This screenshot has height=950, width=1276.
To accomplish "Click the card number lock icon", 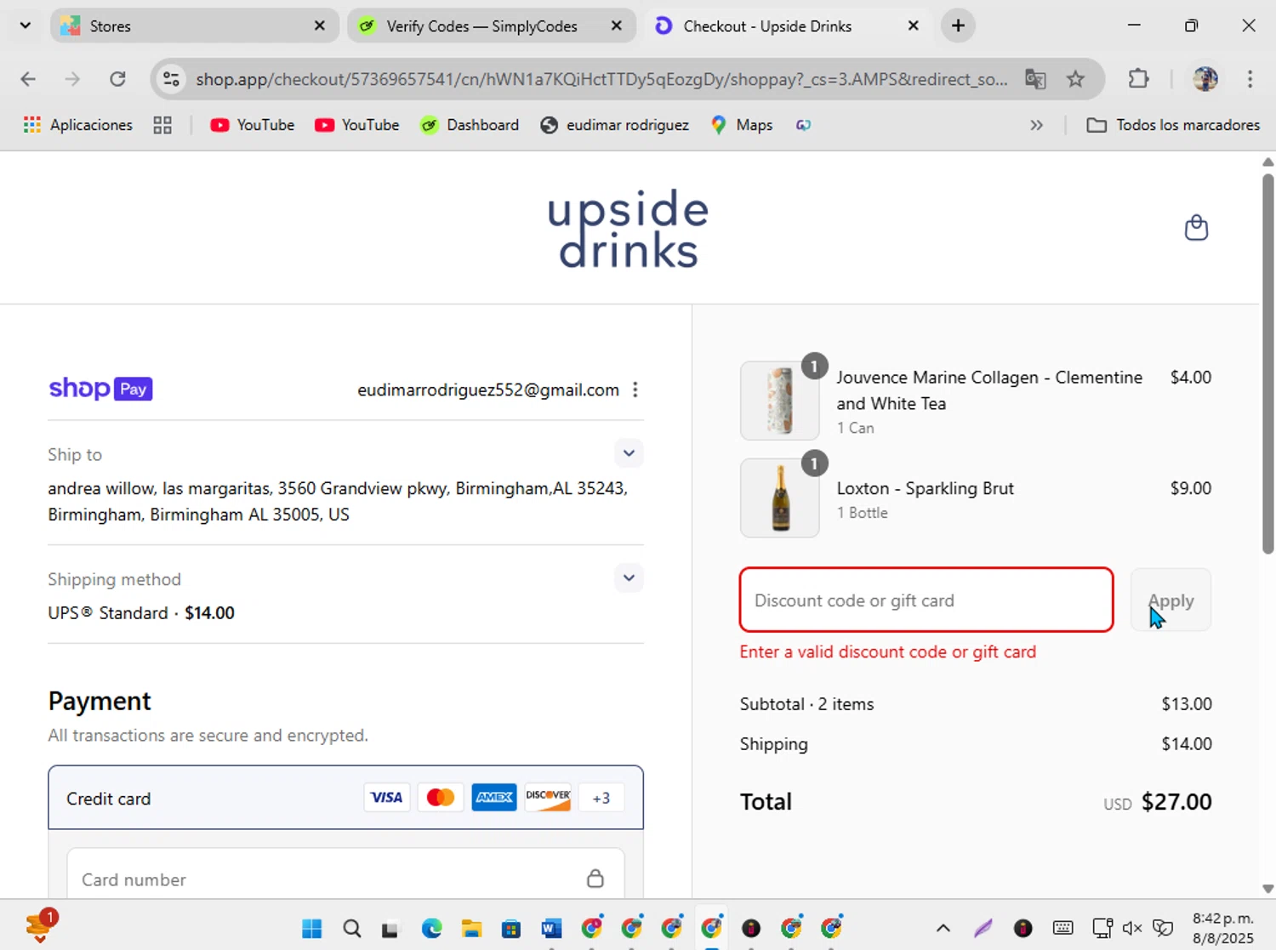I will [595, 879].
